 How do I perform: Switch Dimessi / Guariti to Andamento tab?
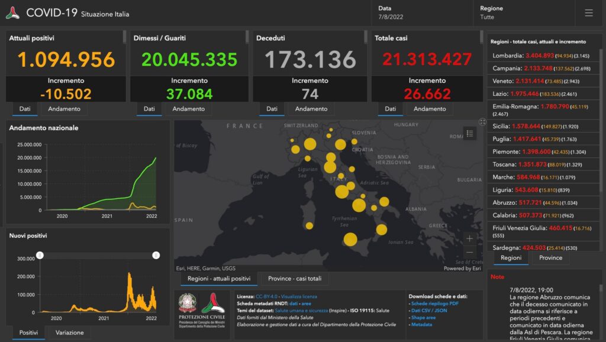coord(189,109)
